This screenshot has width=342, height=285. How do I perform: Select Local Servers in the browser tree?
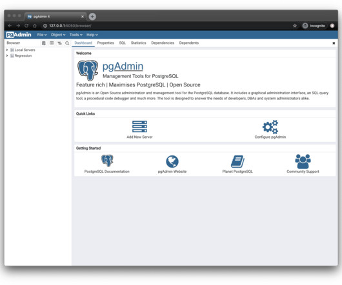coord(25,50)
